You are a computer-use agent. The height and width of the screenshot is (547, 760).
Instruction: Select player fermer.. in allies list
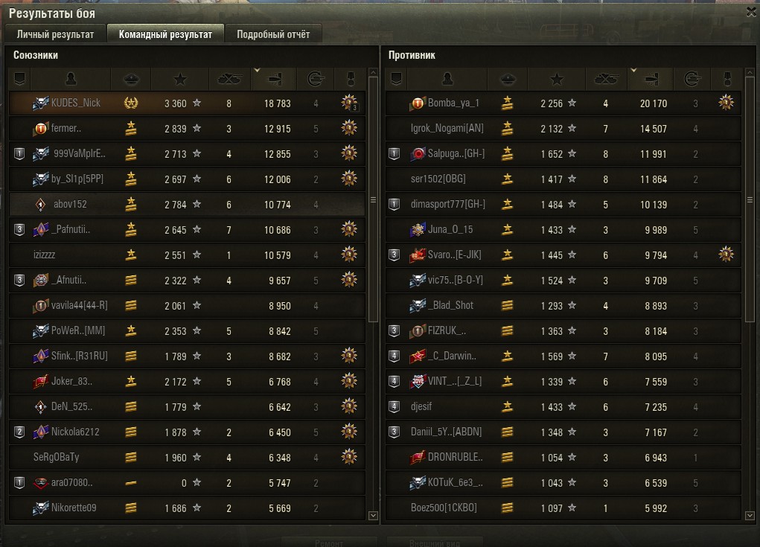pyautogui.click(x=187, y=129)
